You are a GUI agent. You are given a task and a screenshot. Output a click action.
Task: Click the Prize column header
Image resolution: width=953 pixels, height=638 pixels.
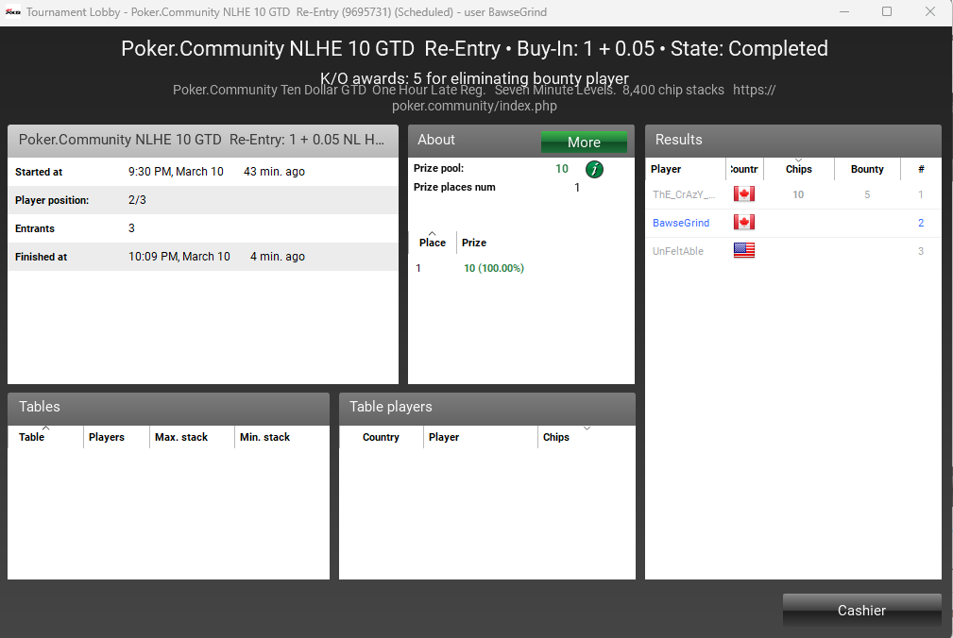tap(474, 243)
